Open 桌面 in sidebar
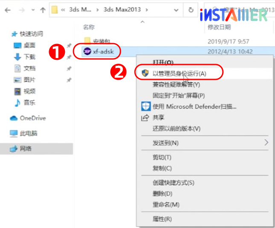The width and height of the screenshot is (275, 228). [29, 45]
